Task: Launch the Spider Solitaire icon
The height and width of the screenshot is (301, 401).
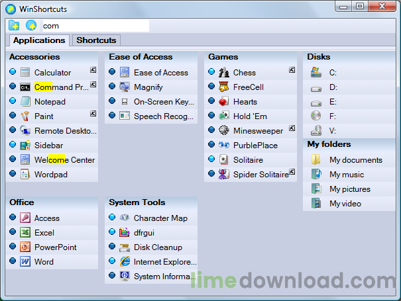Action: click(x=224, y=175)
